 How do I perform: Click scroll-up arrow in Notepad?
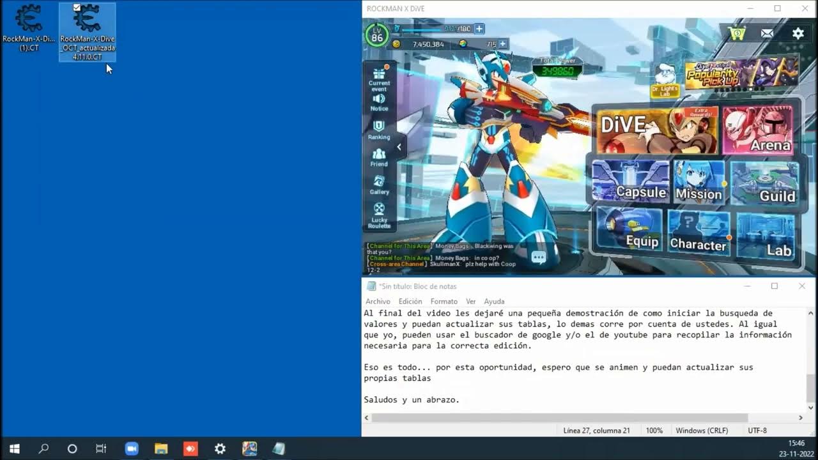pos(811,313)
